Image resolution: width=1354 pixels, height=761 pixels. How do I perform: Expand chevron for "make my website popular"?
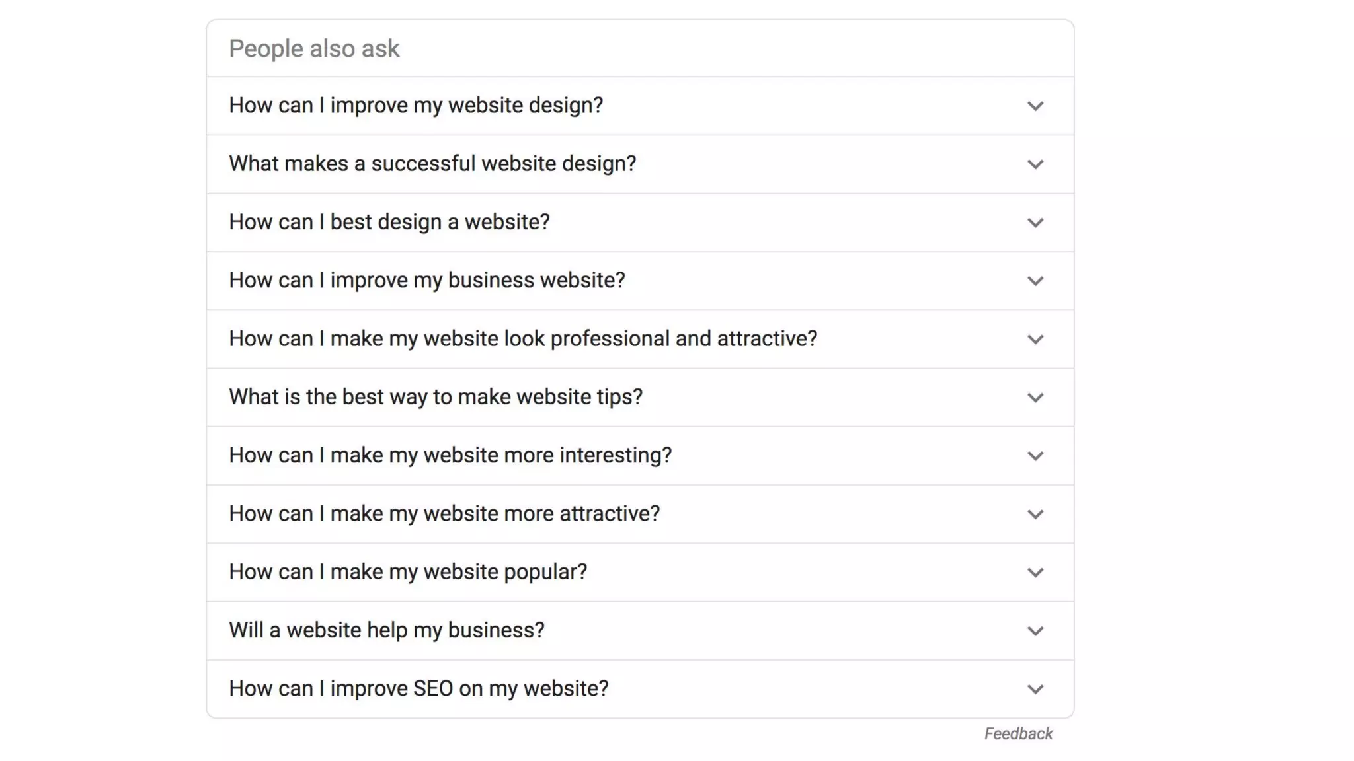[x=1035, y=573]
